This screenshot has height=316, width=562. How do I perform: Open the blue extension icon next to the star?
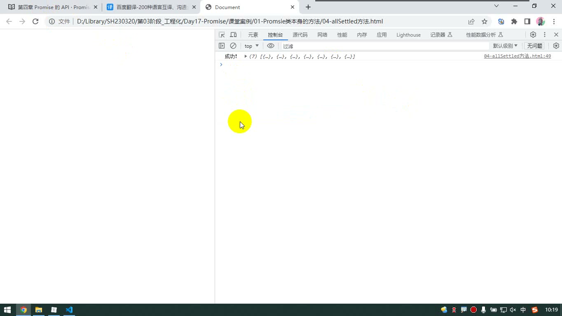coord(501,21)
